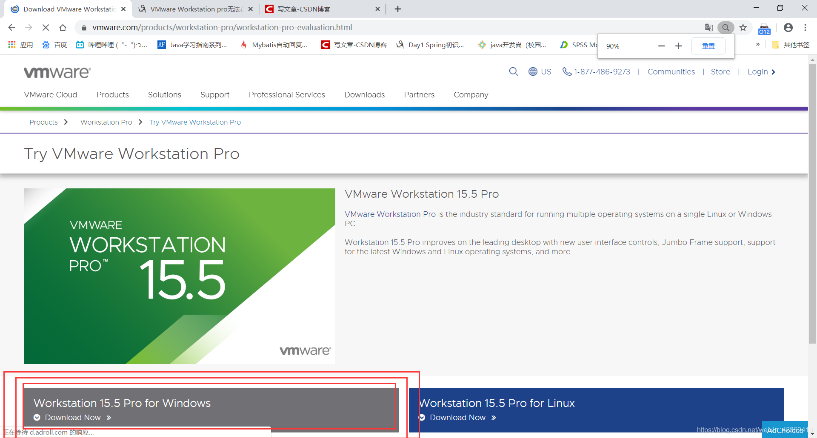Follow the VMware Workstation Pro text link

click(x=390, y=214)
